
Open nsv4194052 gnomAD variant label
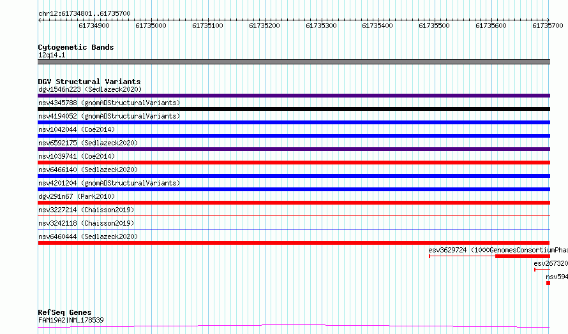109,116
